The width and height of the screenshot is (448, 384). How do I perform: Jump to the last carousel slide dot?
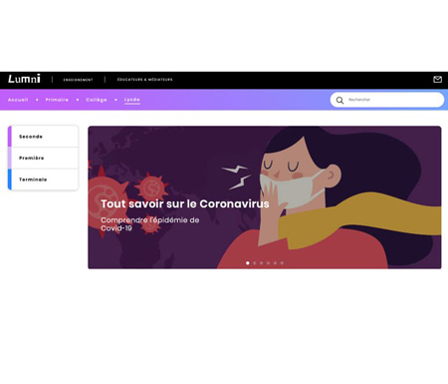pyautogui.click(x=282, y=263)
